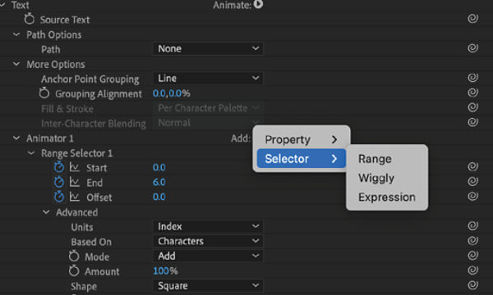Image resolution: width=493 pixels, height=295 pixels.
Task: Click the Amount stopwatch icon
Action: [x=74, y=270]
